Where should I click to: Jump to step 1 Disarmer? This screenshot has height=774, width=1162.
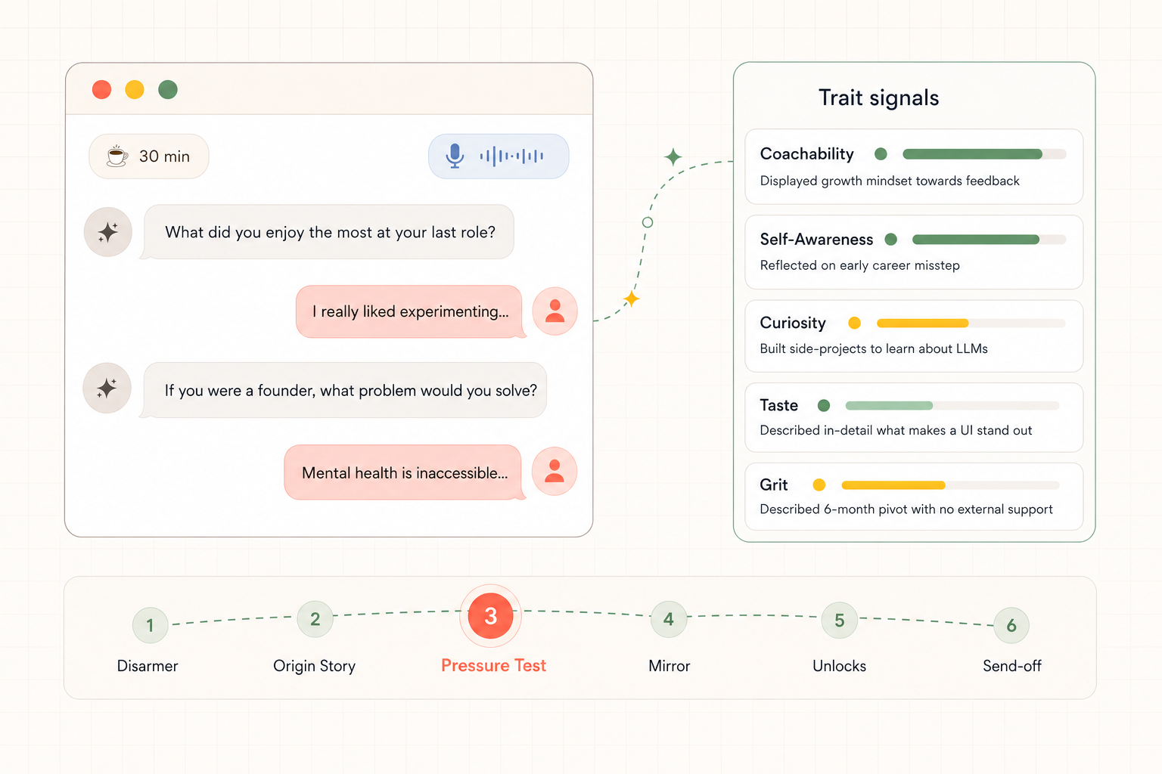tap(150, 625)
